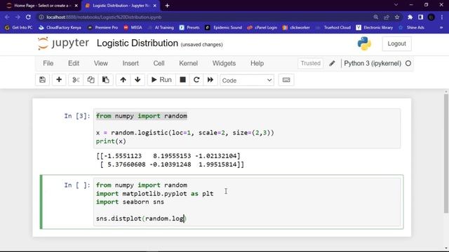Click the notebook vertical scrollbar
The image size is (449, 252).
tap(446, 153)
